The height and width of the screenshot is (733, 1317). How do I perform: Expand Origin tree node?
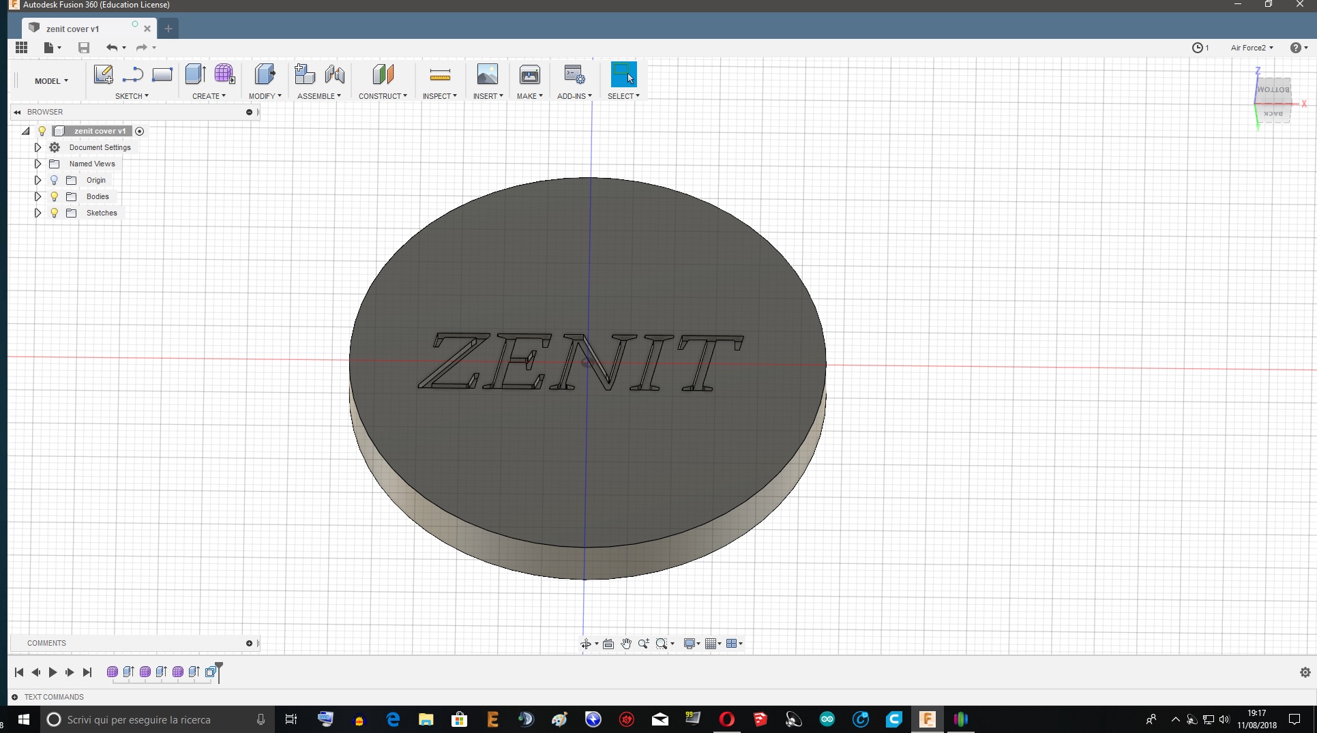coord(38,180)
